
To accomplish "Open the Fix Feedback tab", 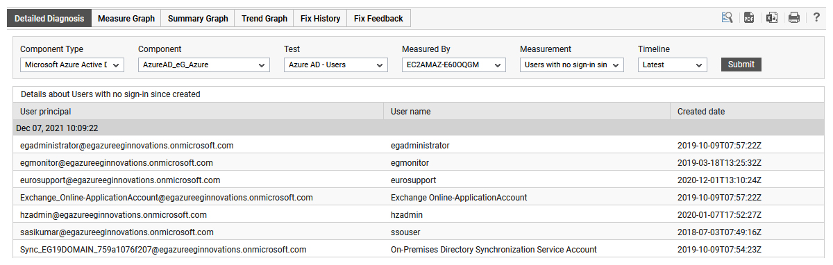I will (x=378, y=19).
